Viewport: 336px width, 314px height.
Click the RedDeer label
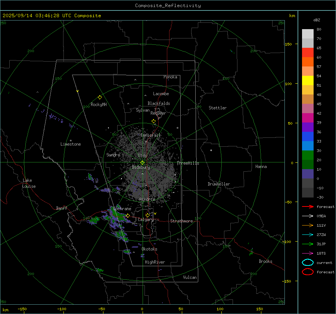[x=158, y=113]
